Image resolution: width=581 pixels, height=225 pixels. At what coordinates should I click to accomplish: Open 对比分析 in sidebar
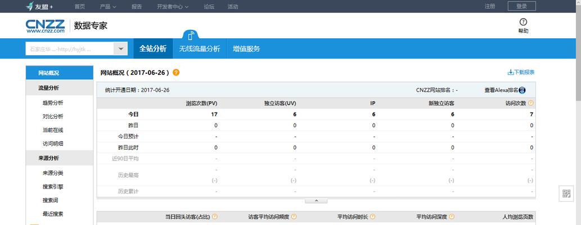[x=53, y=116]
